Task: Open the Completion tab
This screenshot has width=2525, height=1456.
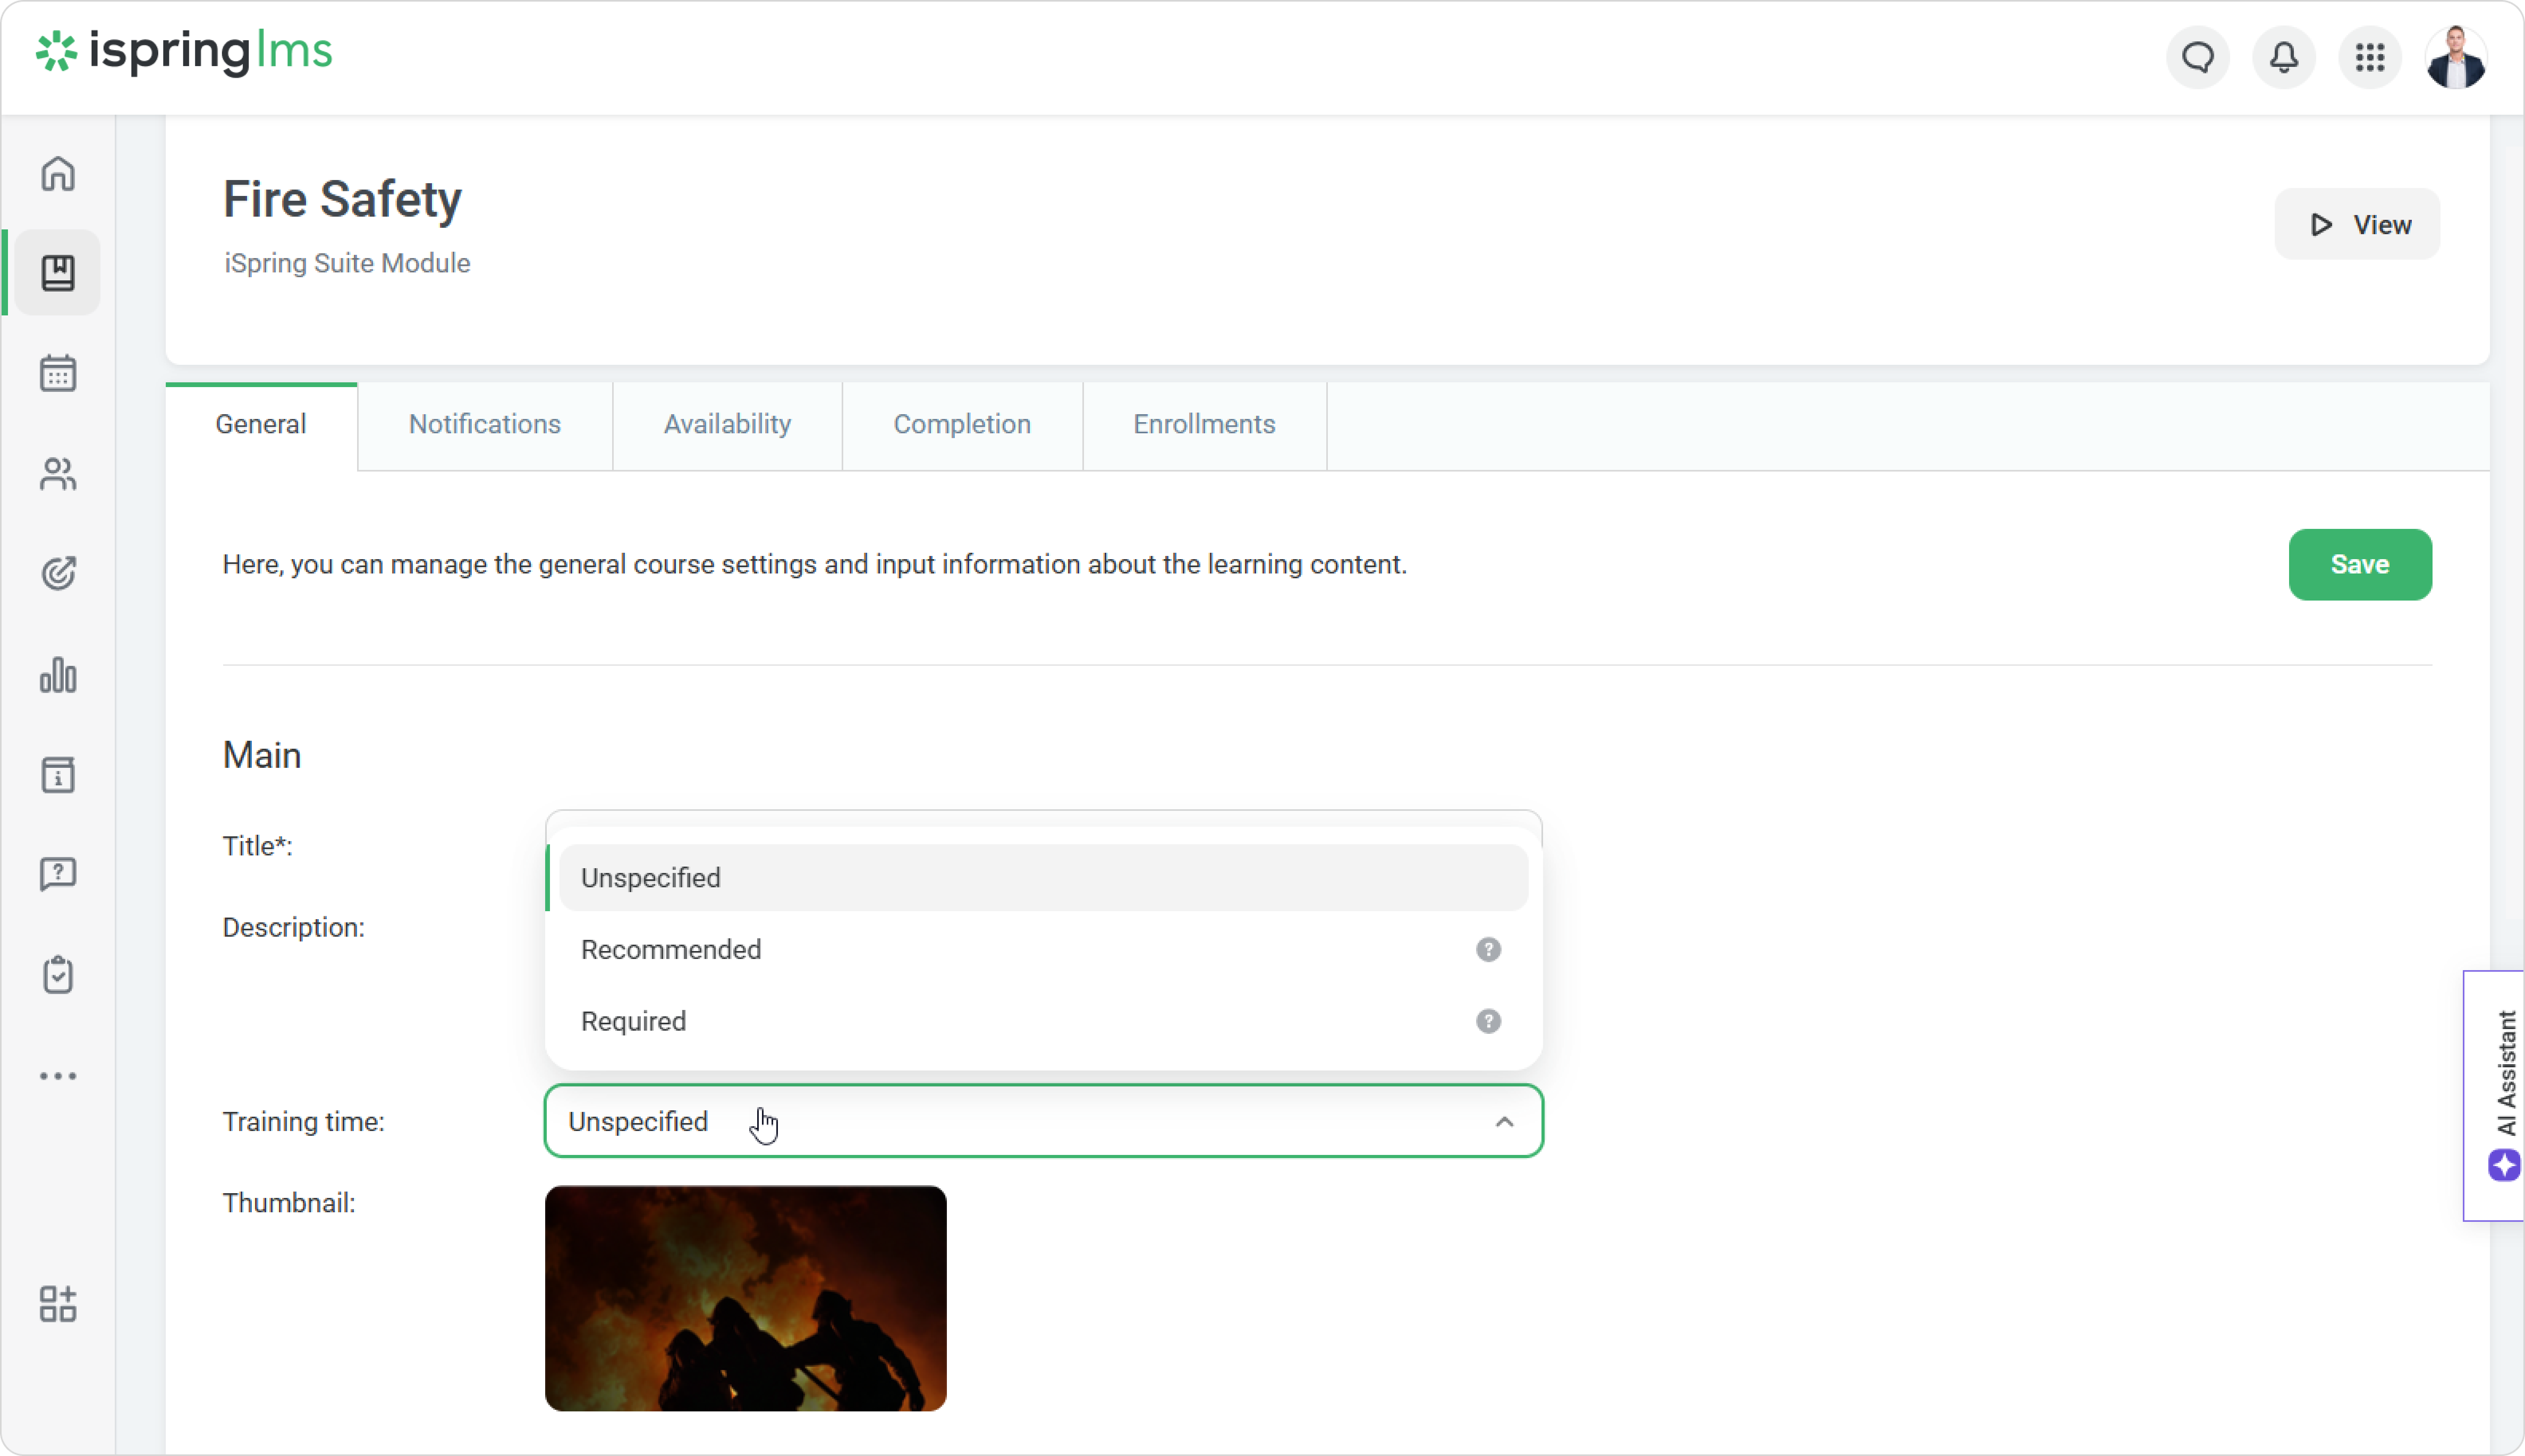Action: click(x=961, y=424)
